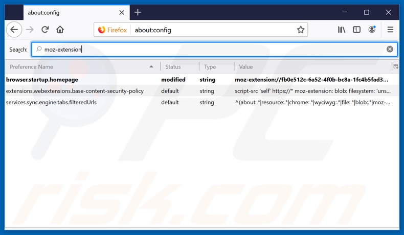Sort by Status column header

tap(179, 66)
